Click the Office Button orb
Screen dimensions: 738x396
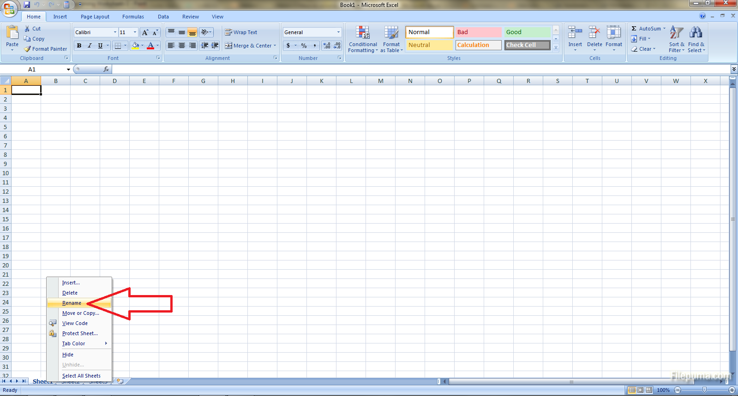9,8
